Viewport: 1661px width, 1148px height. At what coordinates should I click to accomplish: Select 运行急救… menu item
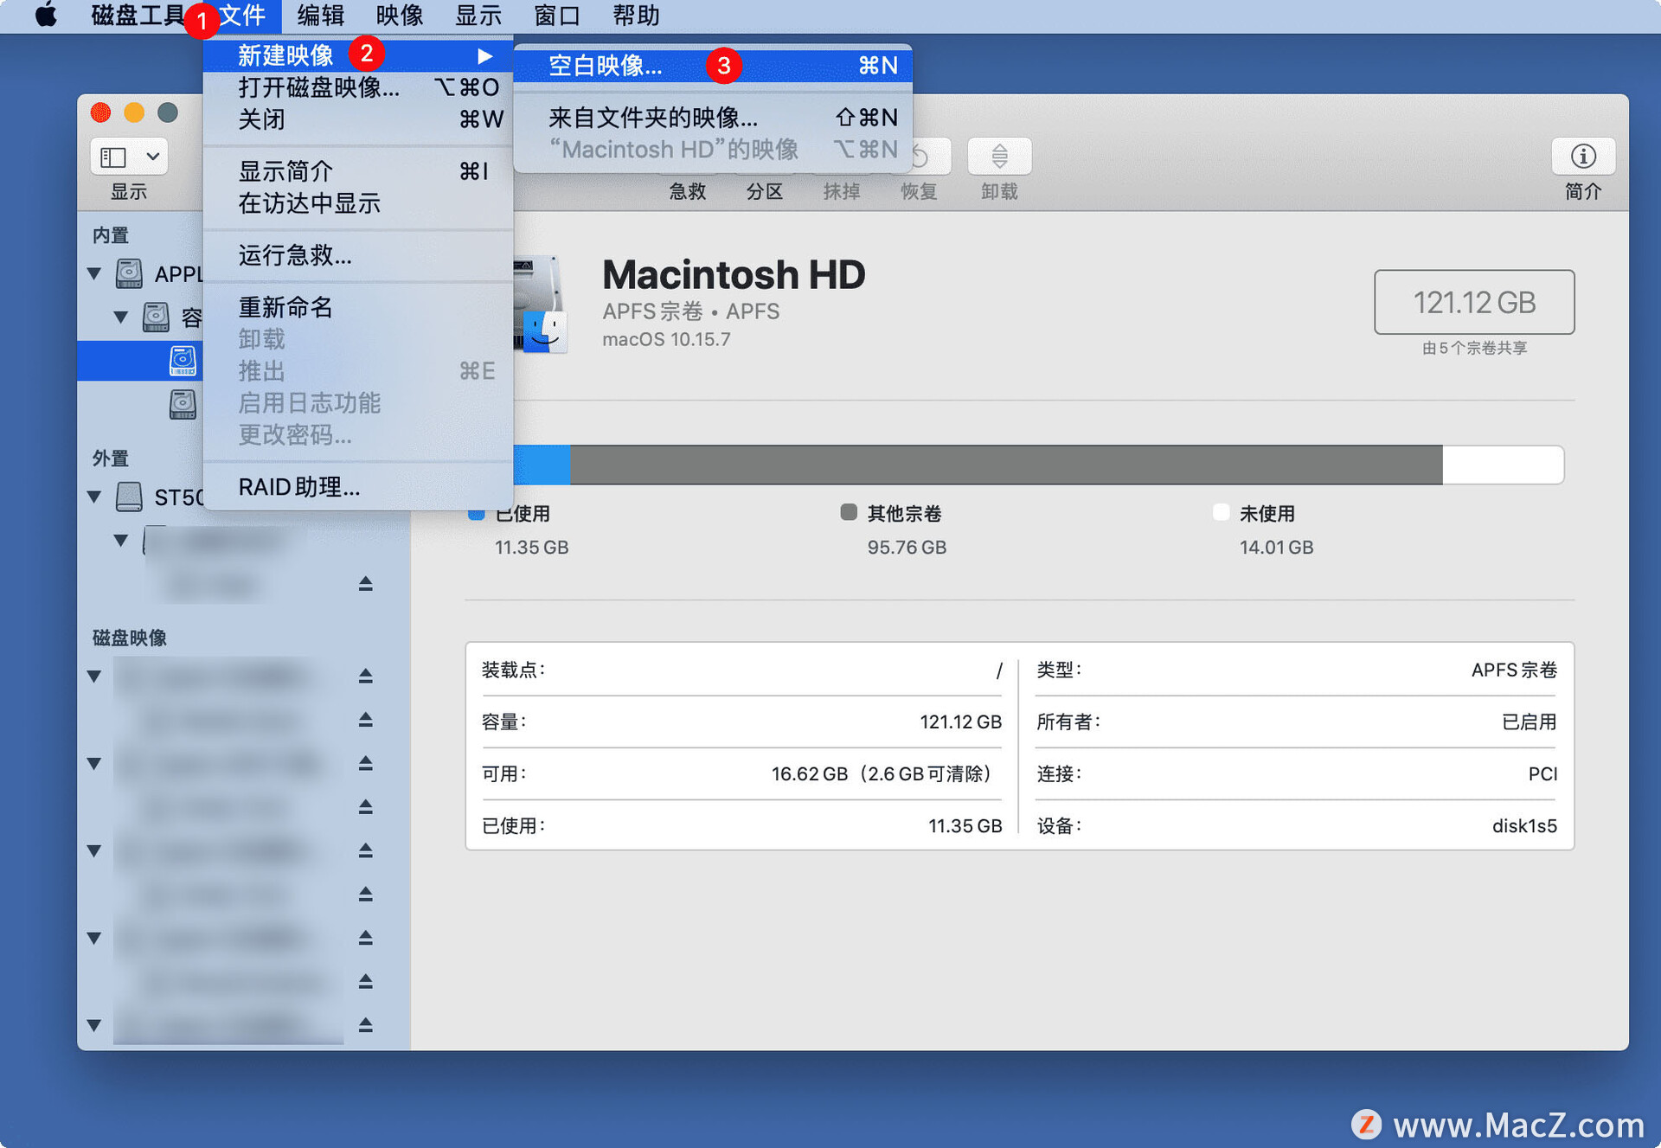(x=358, y=255)
